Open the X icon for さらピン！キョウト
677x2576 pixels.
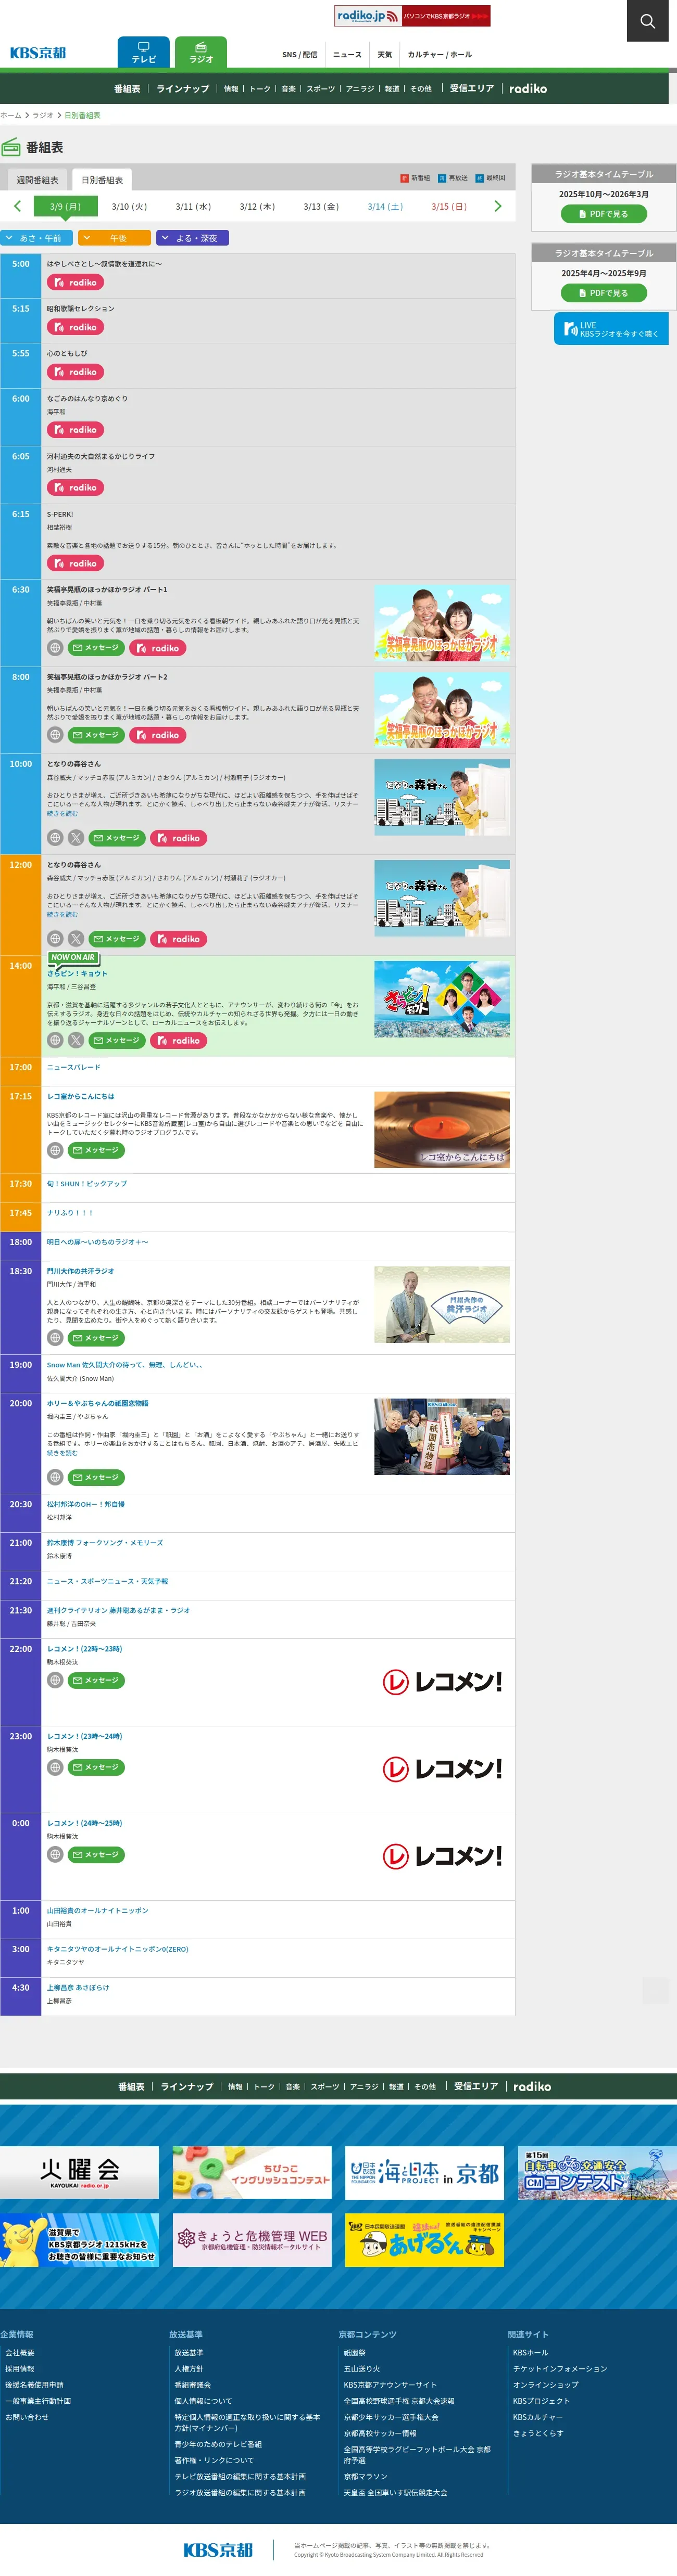pos(76,1041)
